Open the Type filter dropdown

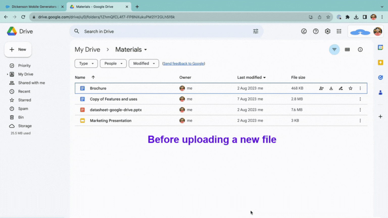86,63
